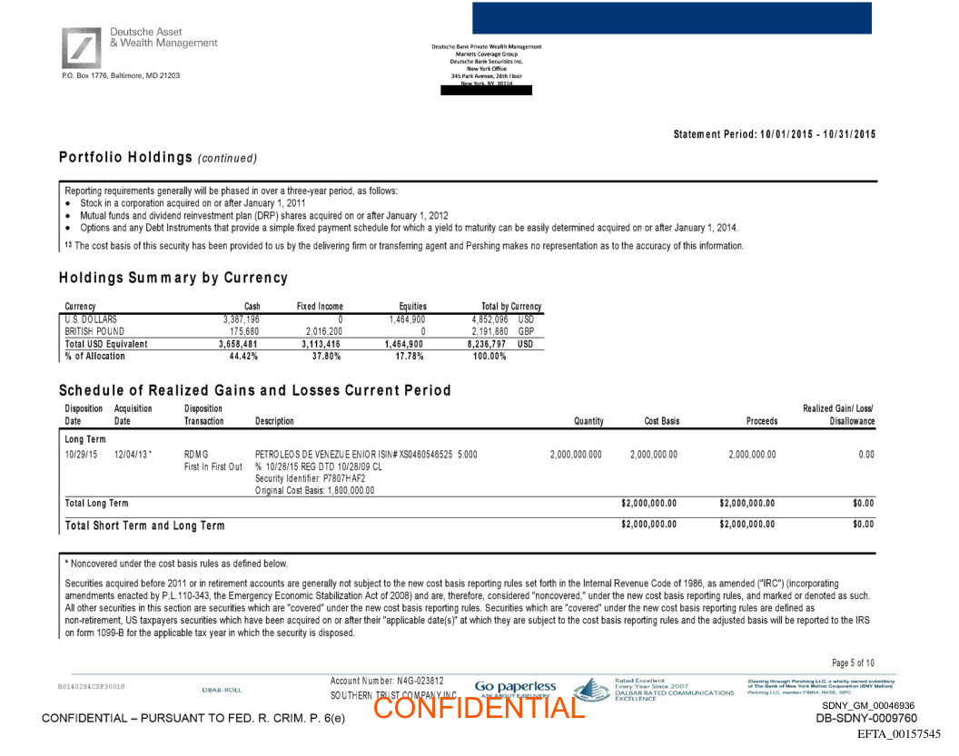Image resolution: width=959 pixels, height=756 pixels.
Task: Click the Schedule of Realized Gains heading
Action: [254, 390]
